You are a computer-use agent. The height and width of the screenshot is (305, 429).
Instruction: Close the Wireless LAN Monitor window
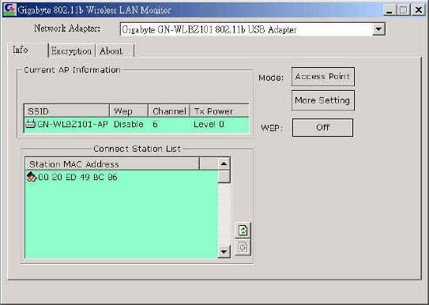419,10
